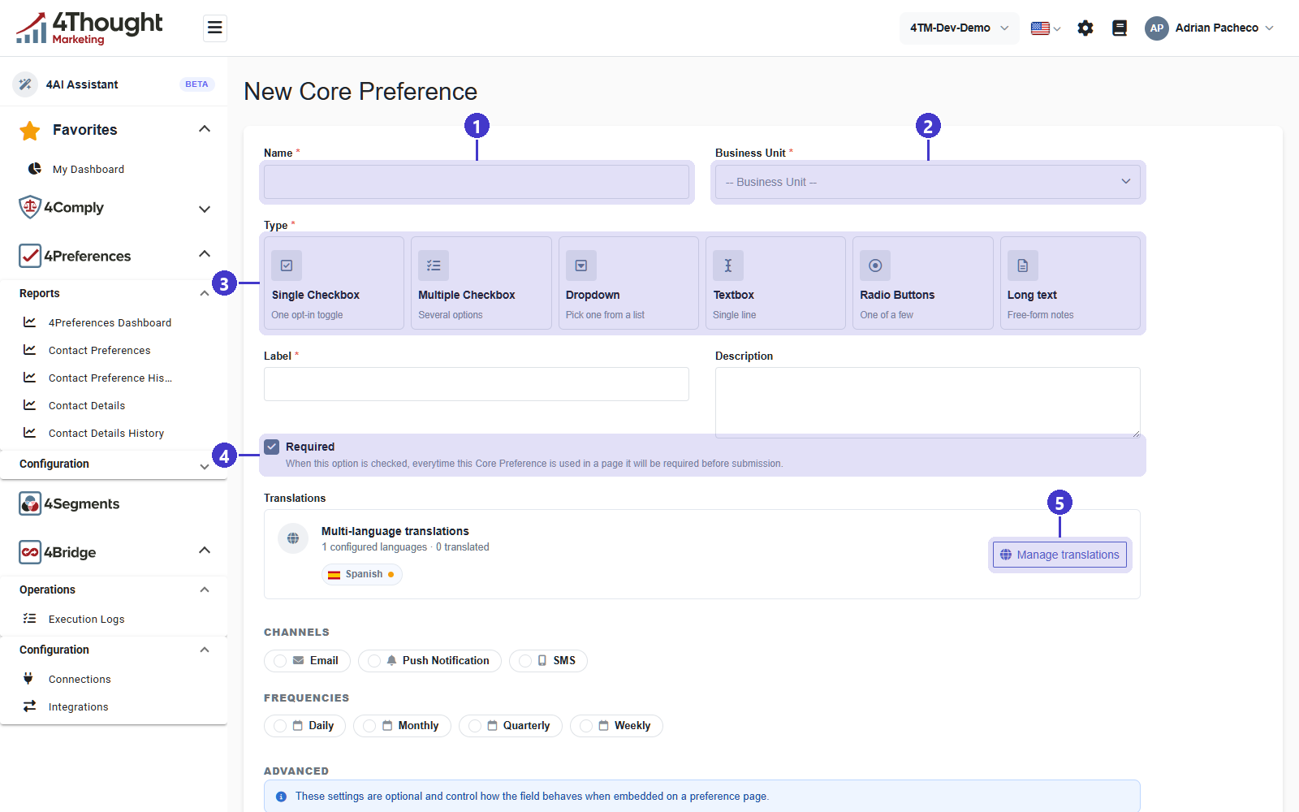Collapse the Favorites section

[205, 129]
